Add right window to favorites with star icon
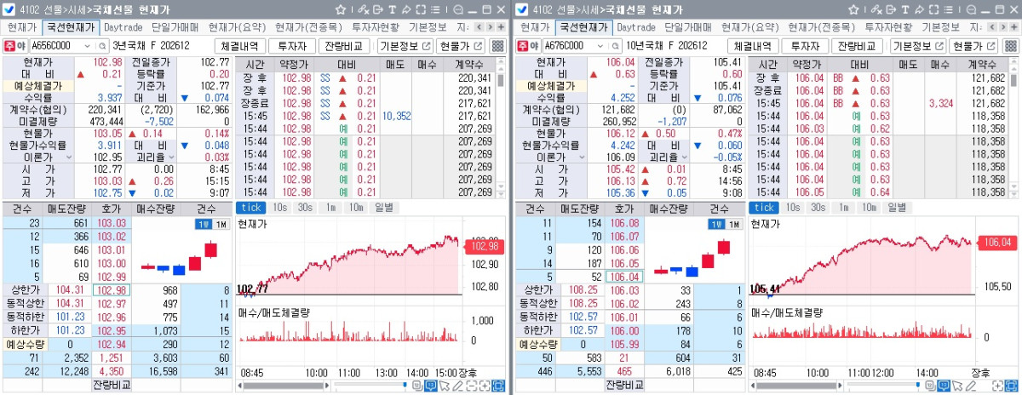 [853, 9]
